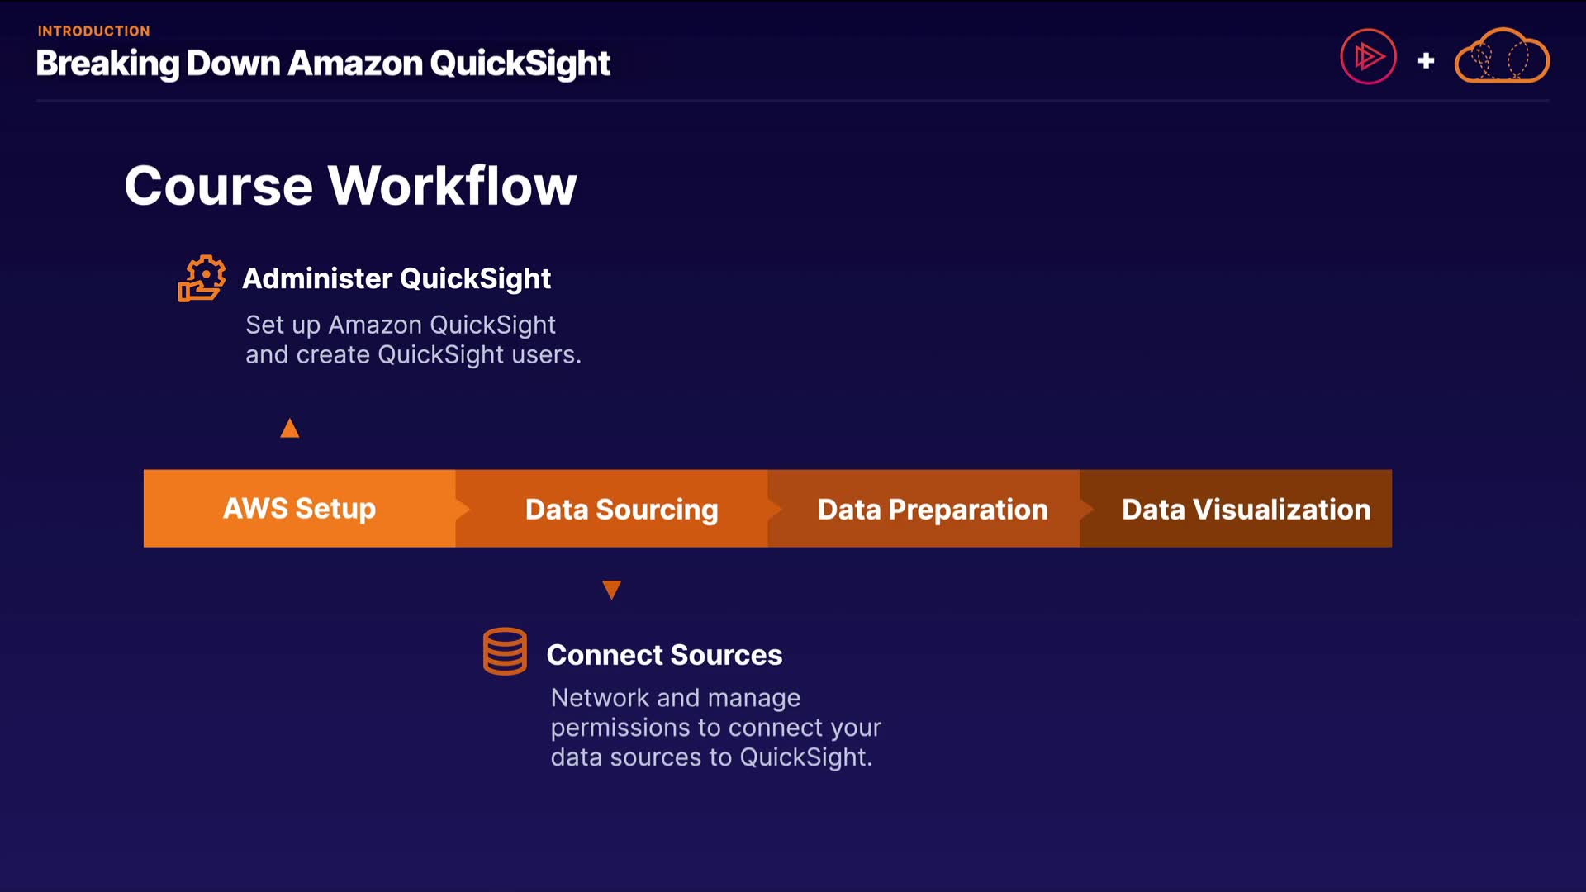Screen dimensions: 1586x892
Task: Select the Data Visualization workflow step
Action: [x=1246, y=510]
